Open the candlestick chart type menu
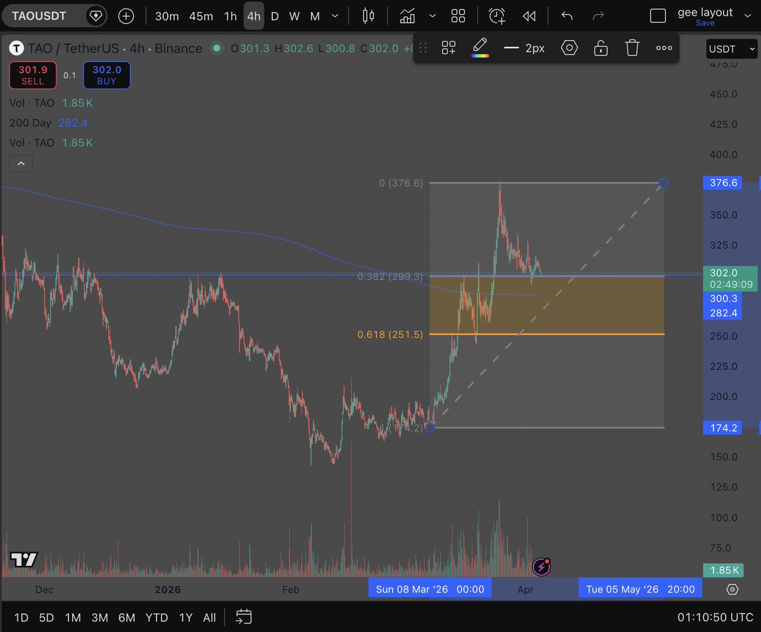The image size is (761, 632). [368, 16]
